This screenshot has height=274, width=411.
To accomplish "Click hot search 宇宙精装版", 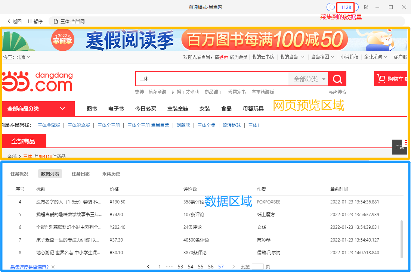I will click(x=263, y=92).
